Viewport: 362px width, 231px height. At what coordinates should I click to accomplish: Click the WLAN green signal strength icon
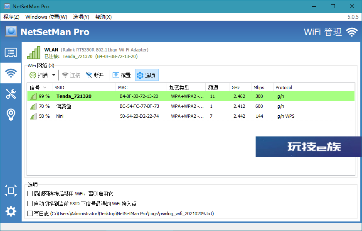(x=34, y=53)
